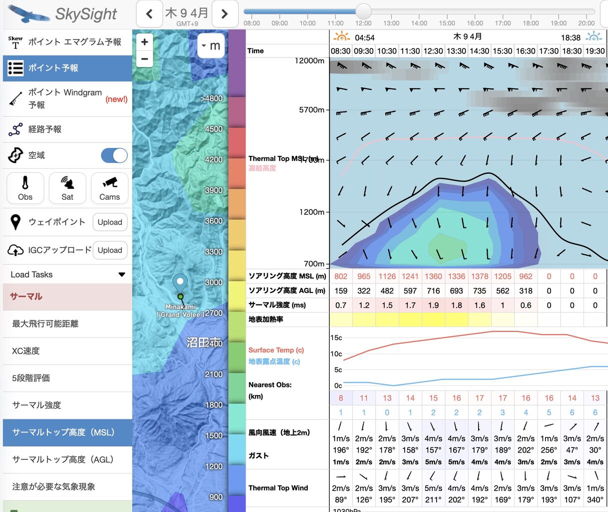Select the サーマル category header
The width and height of the screenshot is (608, 512).
pos(67,296)
